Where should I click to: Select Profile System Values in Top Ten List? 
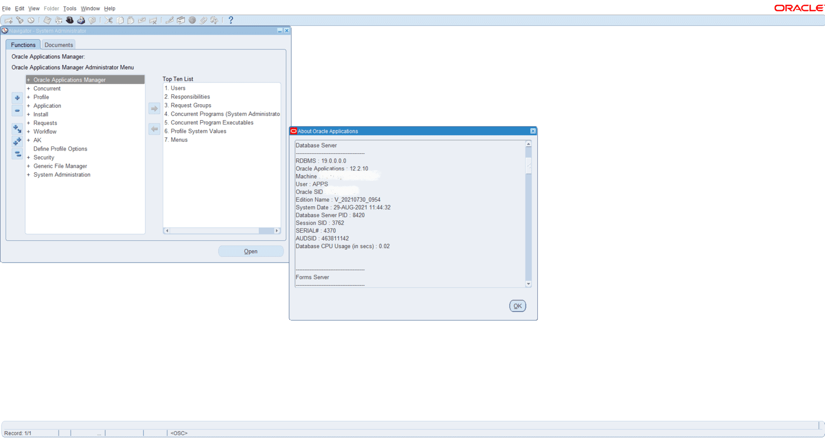195,131
